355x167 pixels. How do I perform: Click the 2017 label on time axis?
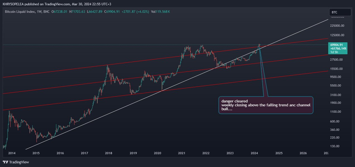[x=84, y=153]
